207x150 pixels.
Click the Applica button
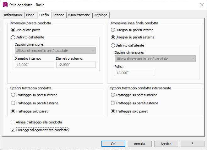pyautogui.click(x=166, y=144)
